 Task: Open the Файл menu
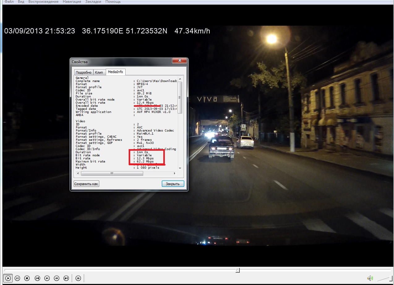point(9,2)
